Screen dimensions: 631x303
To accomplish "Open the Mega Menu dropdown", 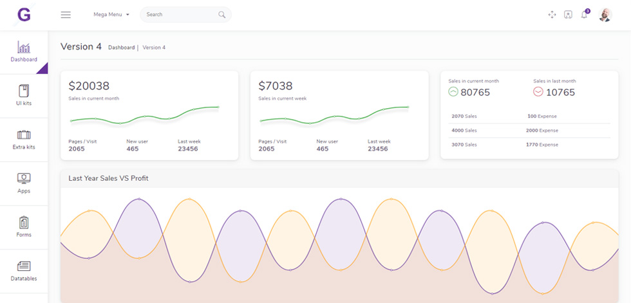I will tap(111, 14).
